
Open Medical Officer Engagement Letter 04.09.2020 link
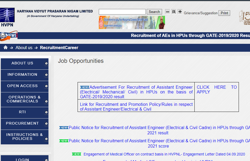click(x=164, y=154)
